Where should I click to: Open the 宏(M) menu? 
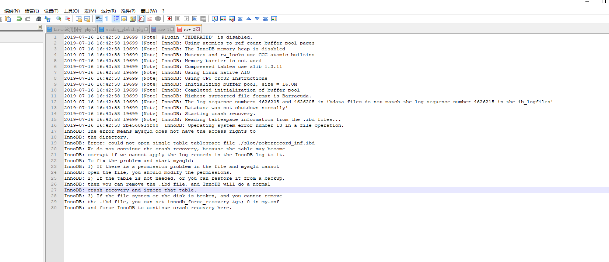click(90, 11)
